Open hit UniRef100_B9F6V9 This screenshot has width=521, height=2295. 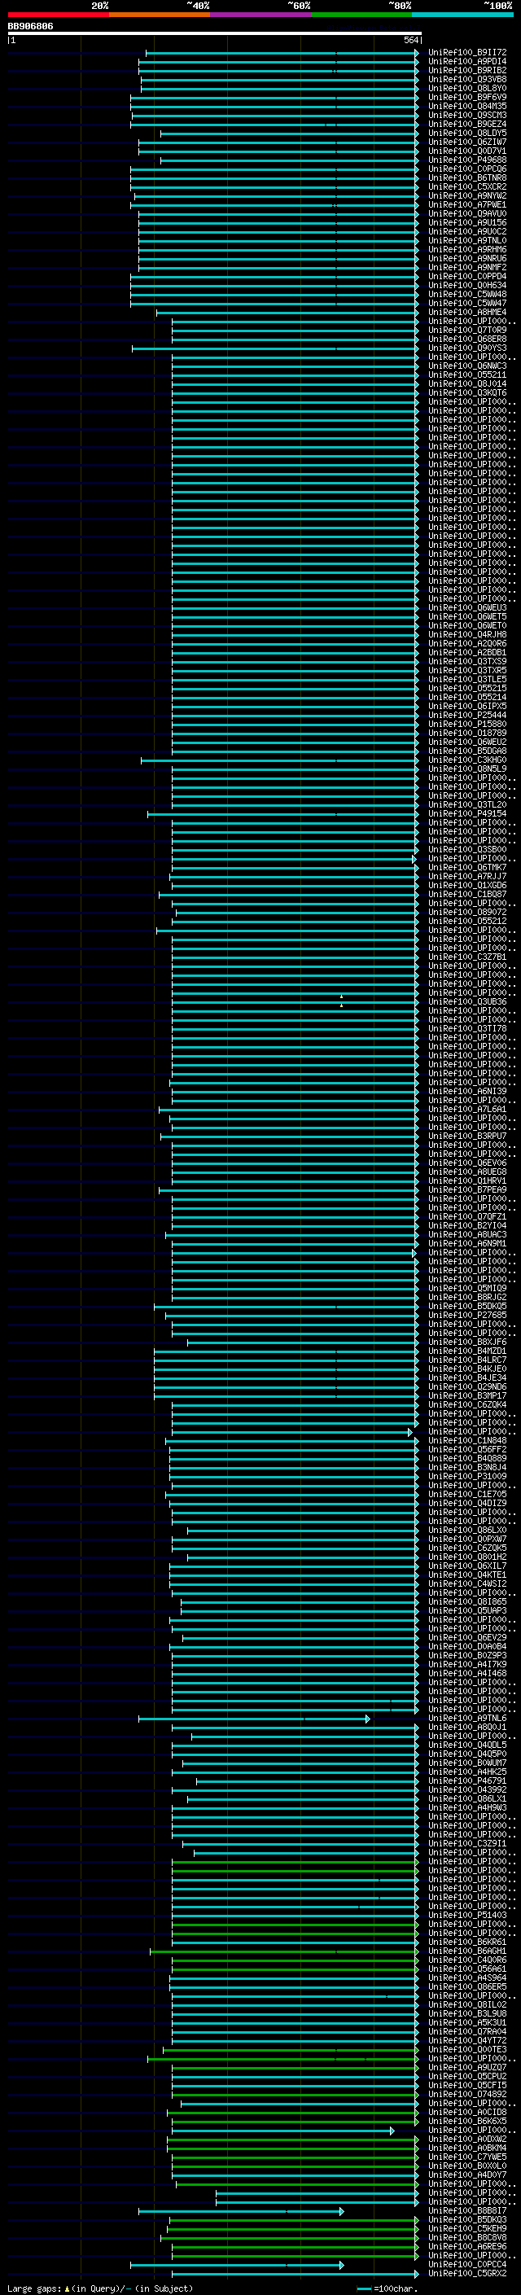click(x=466, y=97)
